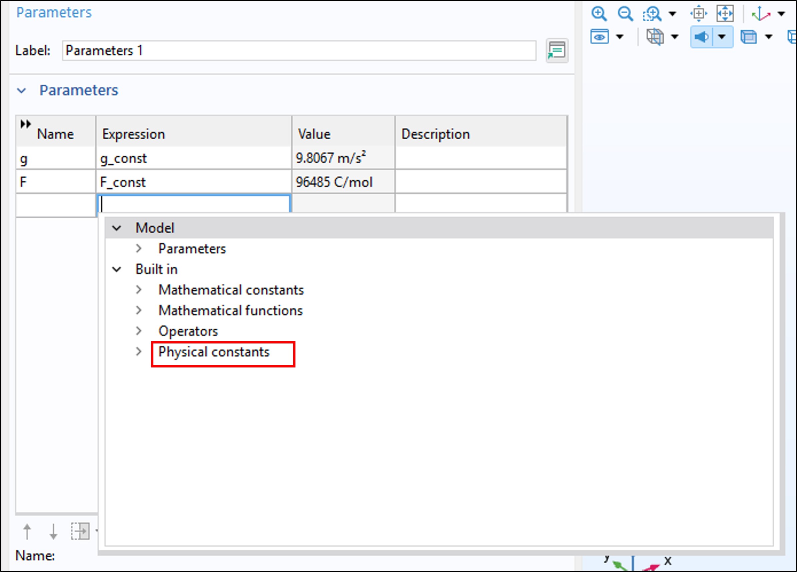Screen dimensions: 797x572
Task: Click the transparency cube icon
Action: 749,37
